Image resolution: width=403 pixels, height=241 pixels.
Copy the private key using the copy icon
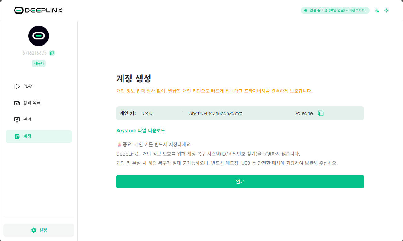pos(321,113)
